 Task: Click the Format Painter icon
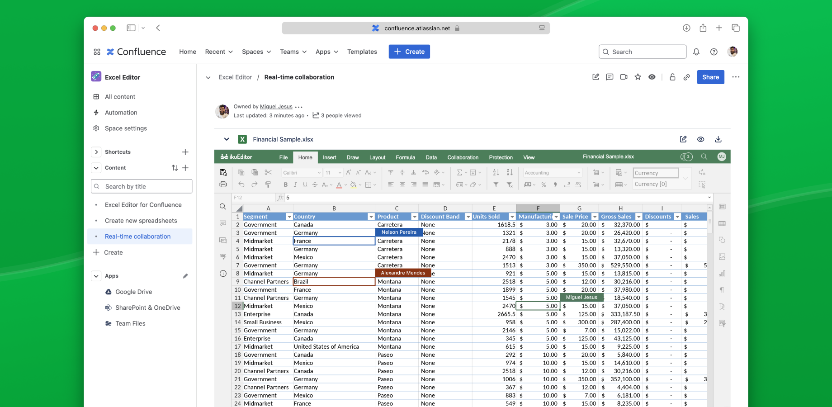click(268, 185)
